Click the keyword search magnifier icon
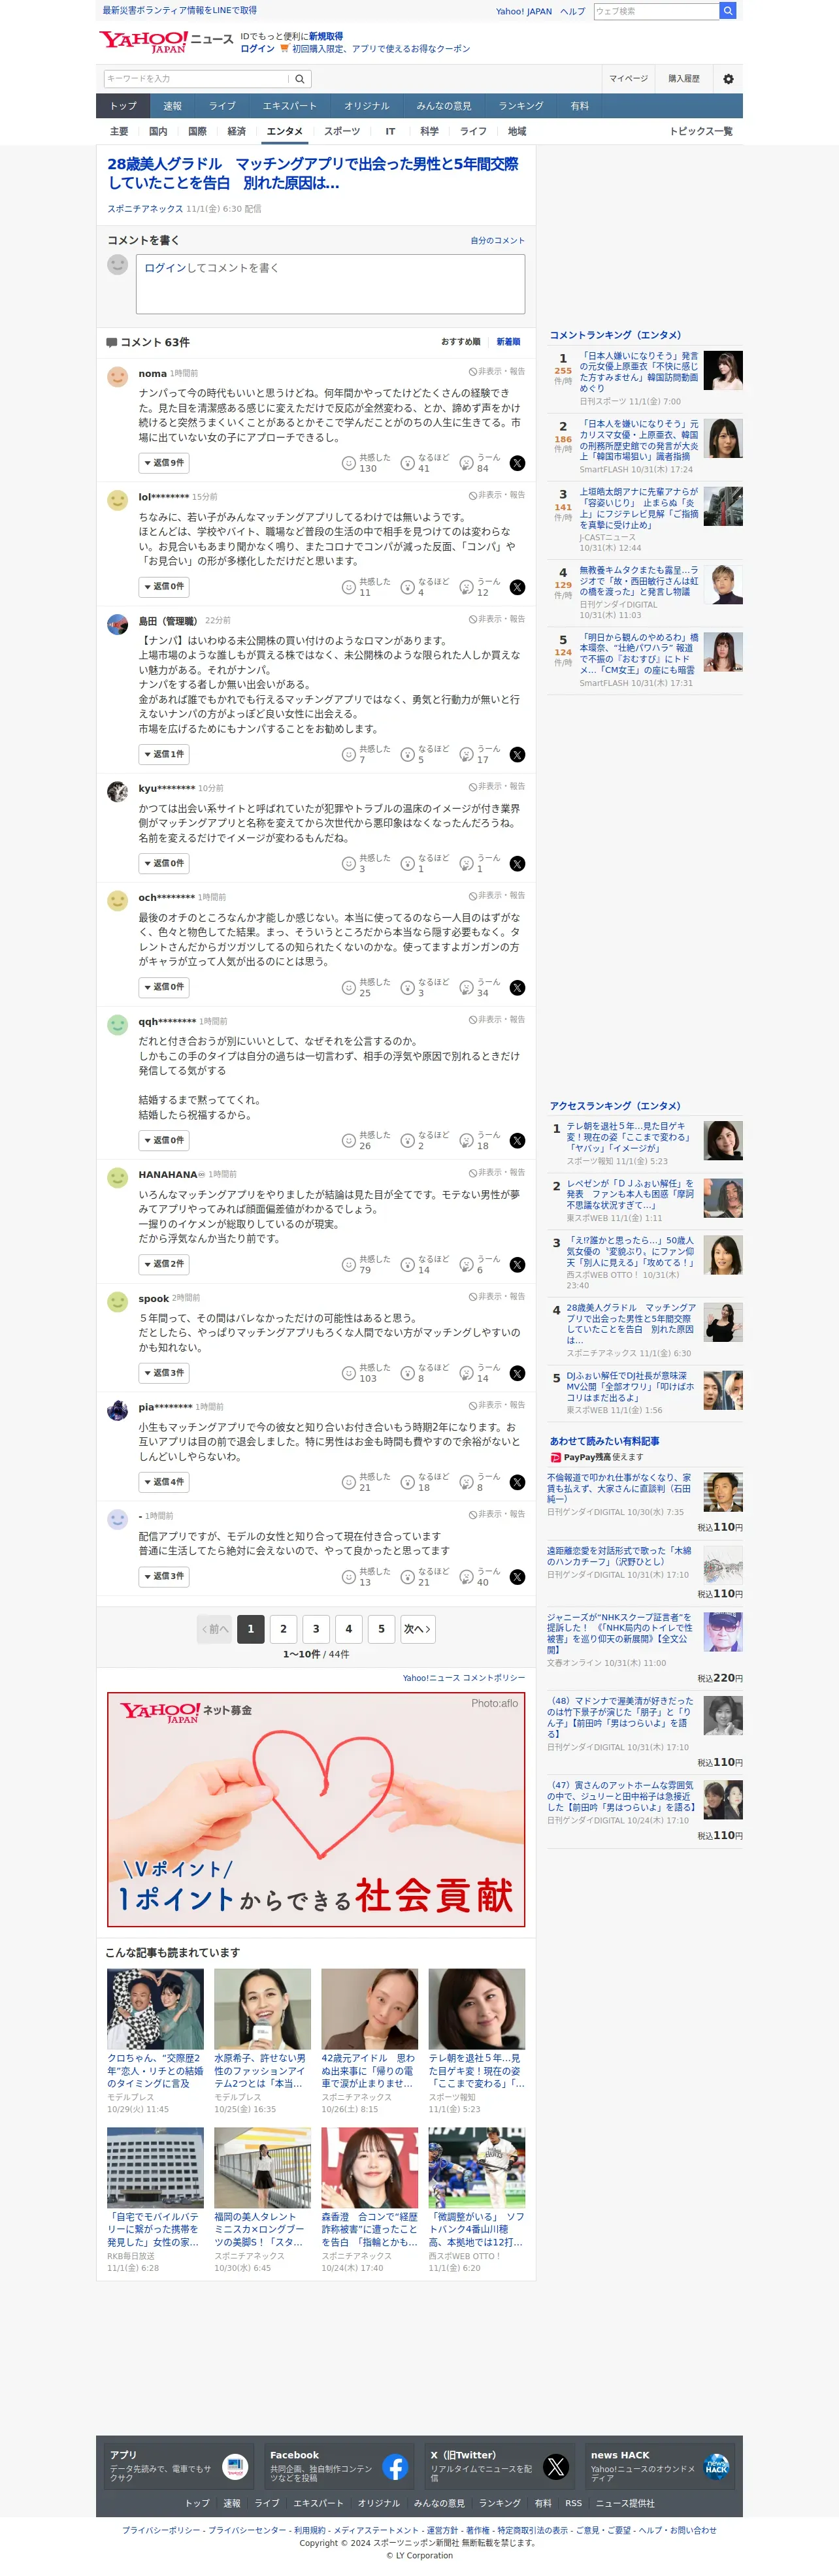This screenshot has width=839, height=2576. pyautogui.click(x=299, y=79)
